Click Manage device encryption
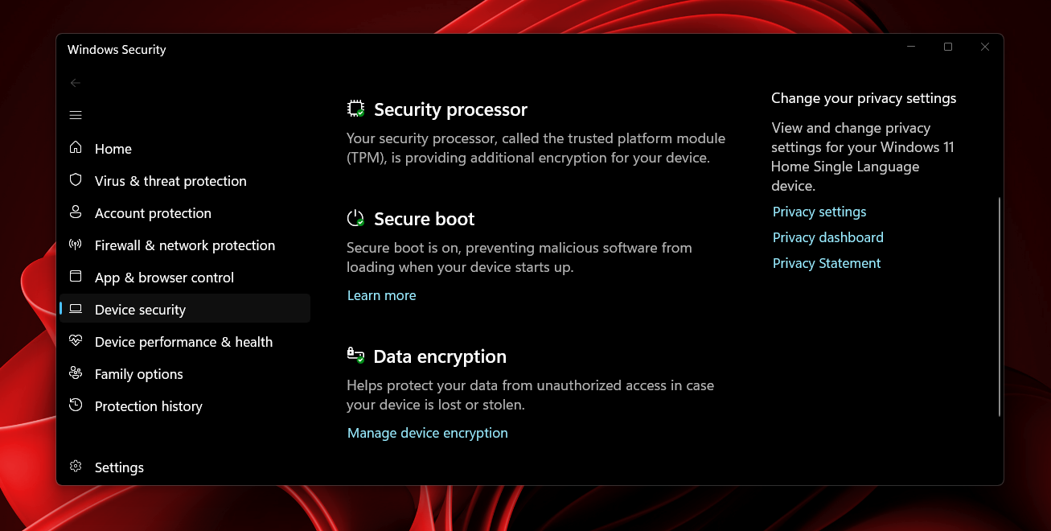Viewport: 1051px width, 531px height. 427,433
